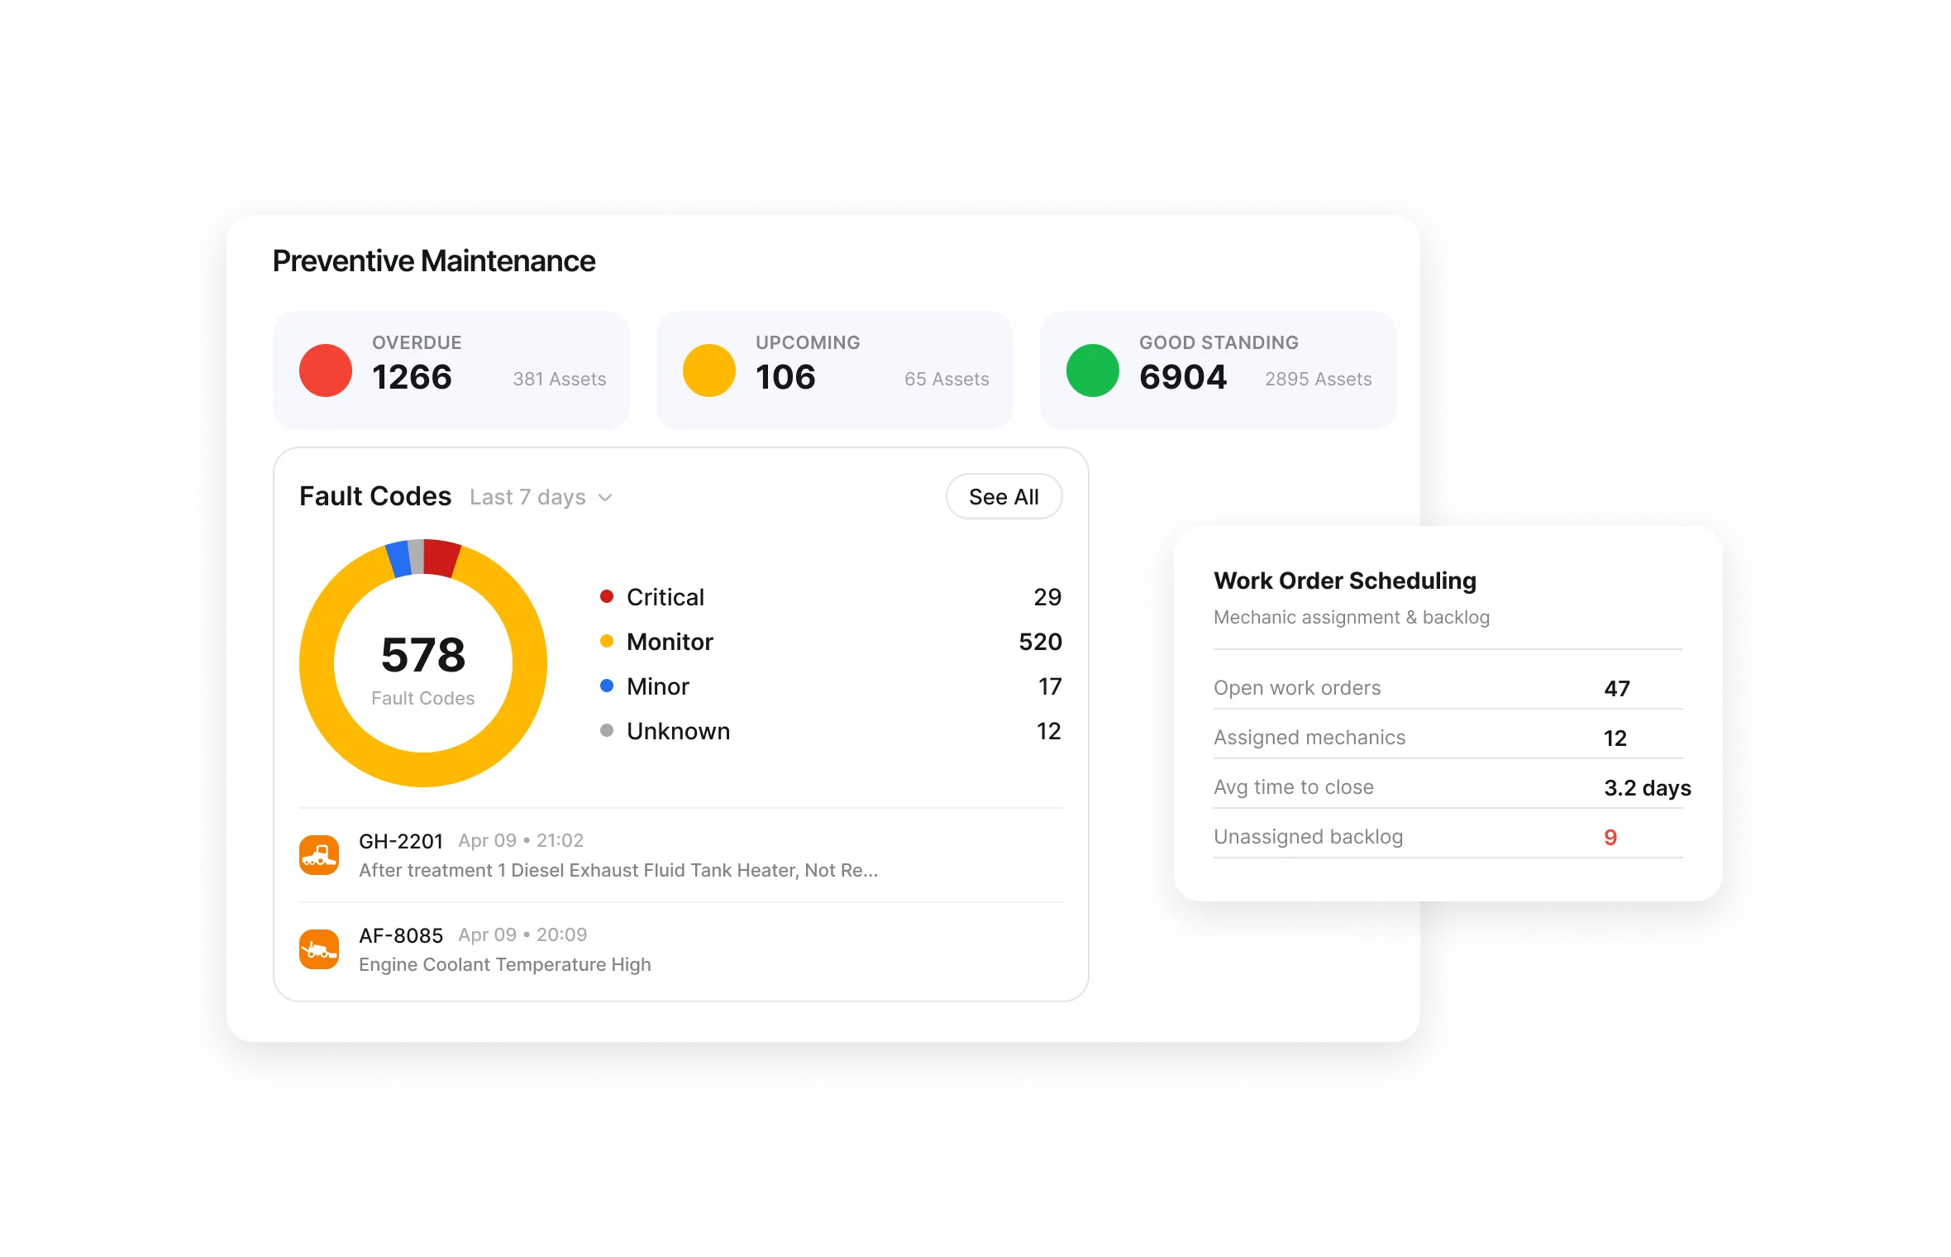Click the green Good Standing status circle

coord(1093,370)
